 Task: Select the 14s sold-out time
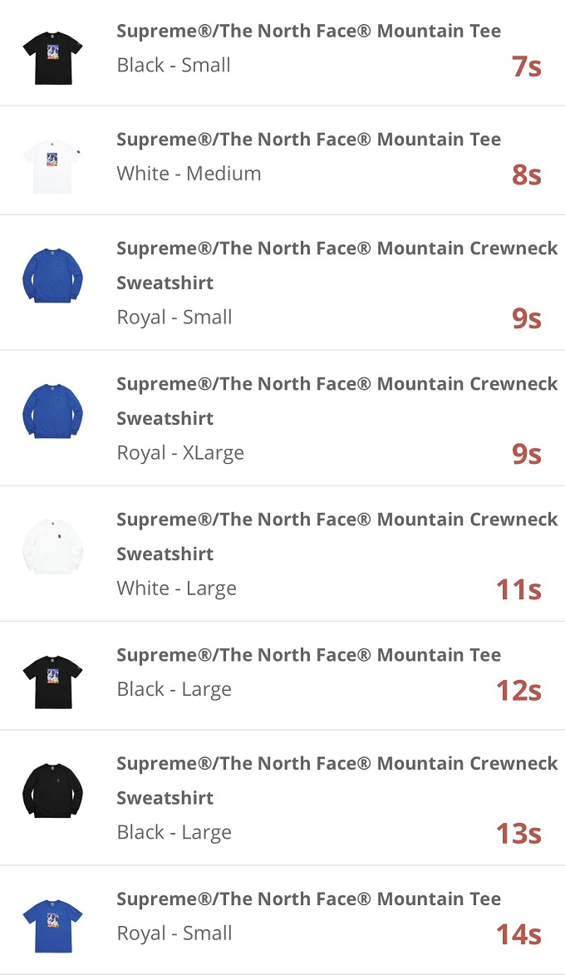point(518,934)
